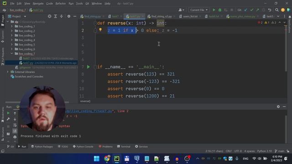This screenshot has width=292, height=164.
Task: Toggle scroll to end icon in Run panel
Action: click(x=15, y=131)
